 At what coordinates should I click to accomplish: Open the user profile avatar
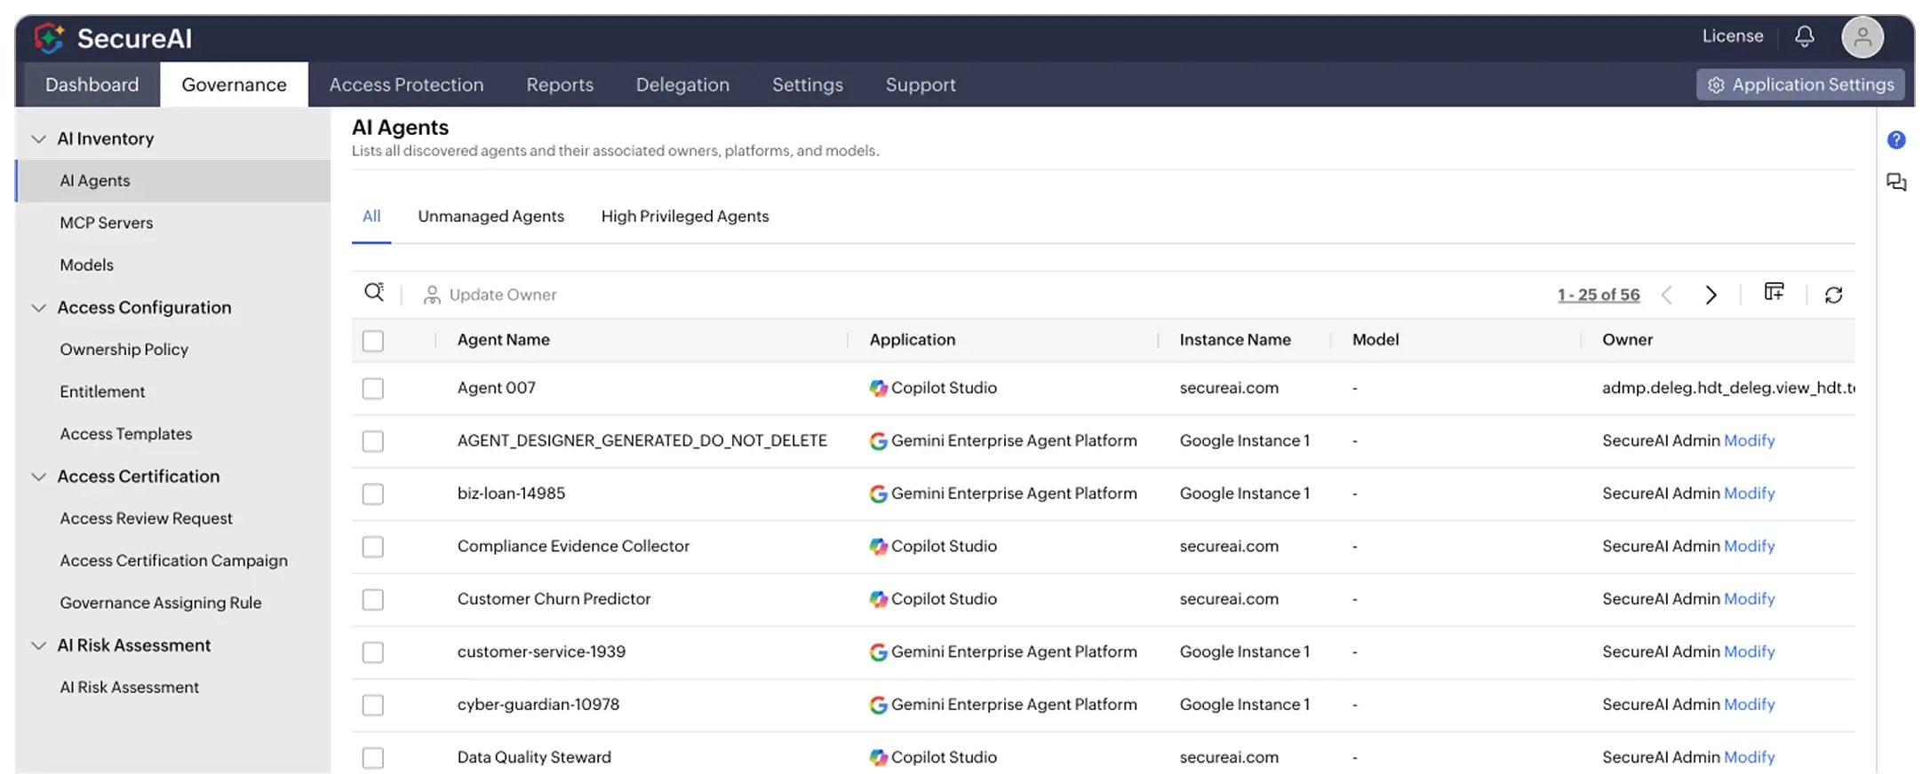1862,37
